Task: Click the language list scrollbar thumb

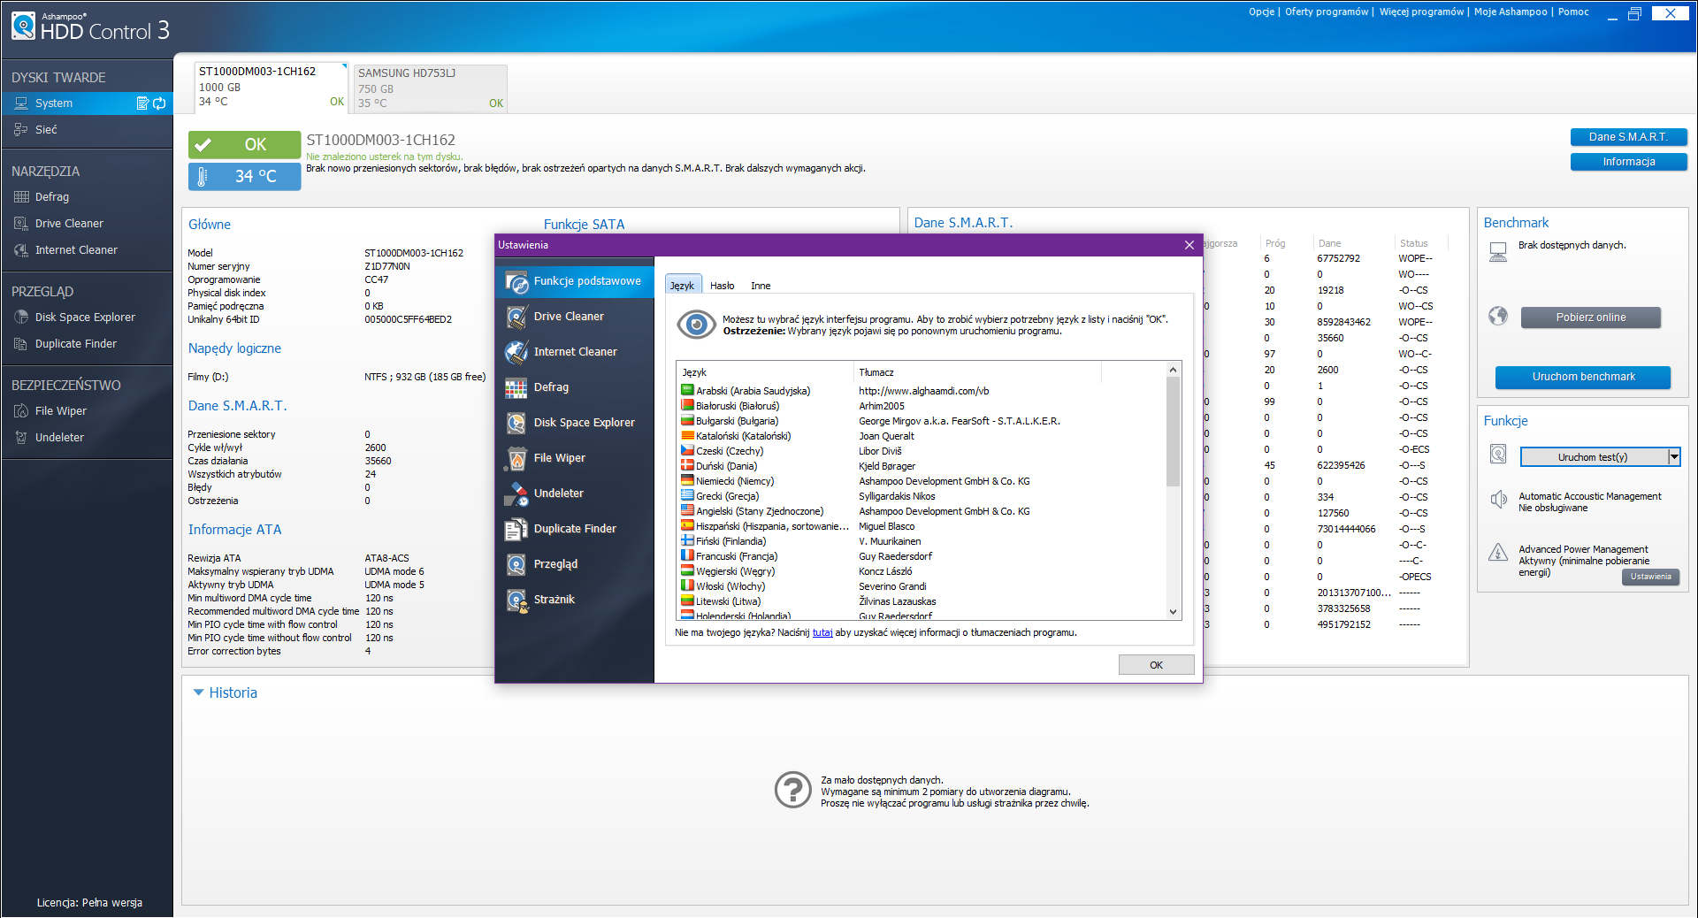Action: pyautogui.click(x=1174, y=432)
